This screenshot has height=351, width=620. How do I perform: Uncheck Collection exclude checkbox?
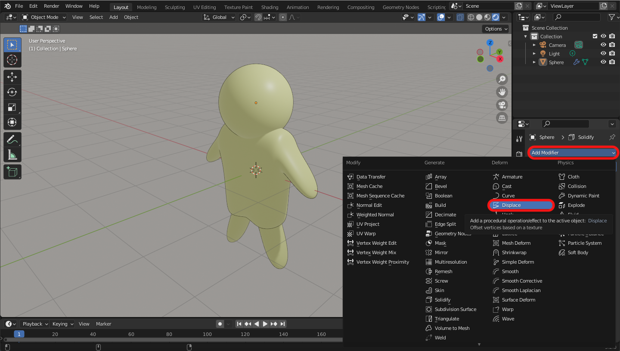click(x=595, y=36)
